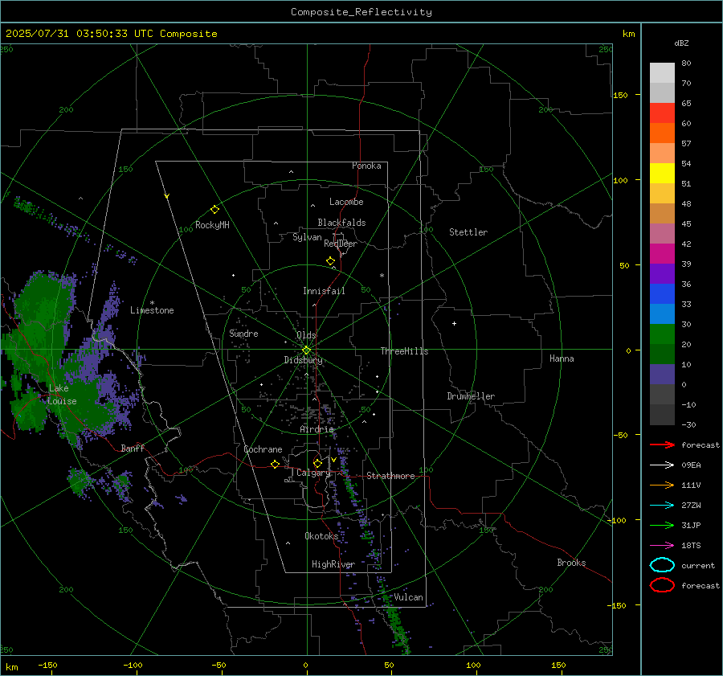Click yellow diamond marker below Cochrane label
723x676 pixels.
tap(275, 465)
